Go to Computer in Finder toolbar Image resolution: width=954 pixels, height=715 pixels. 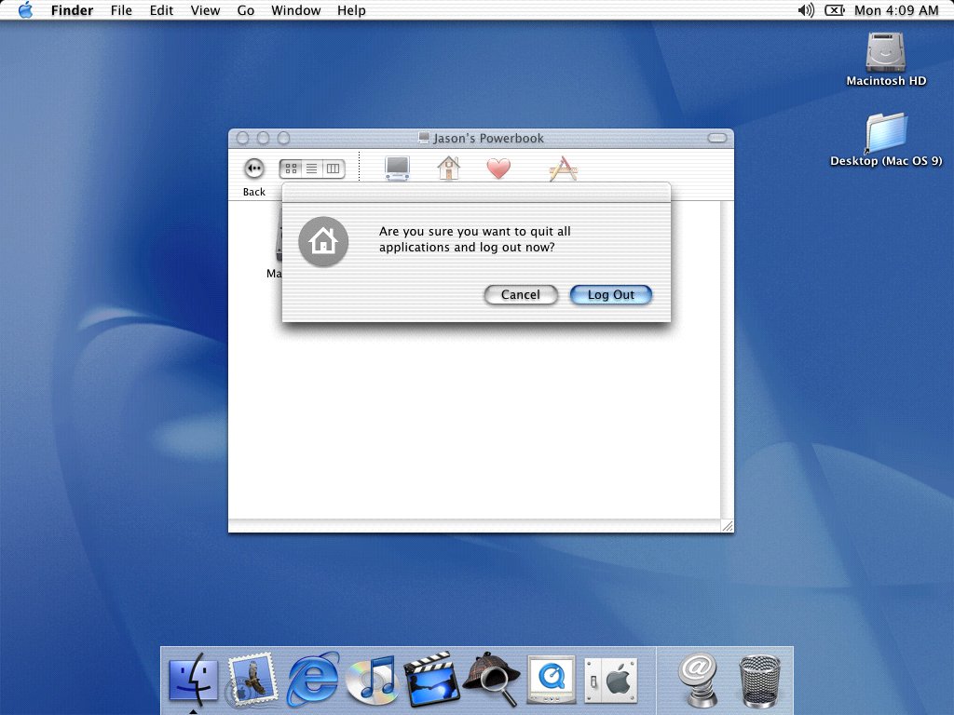397,169
